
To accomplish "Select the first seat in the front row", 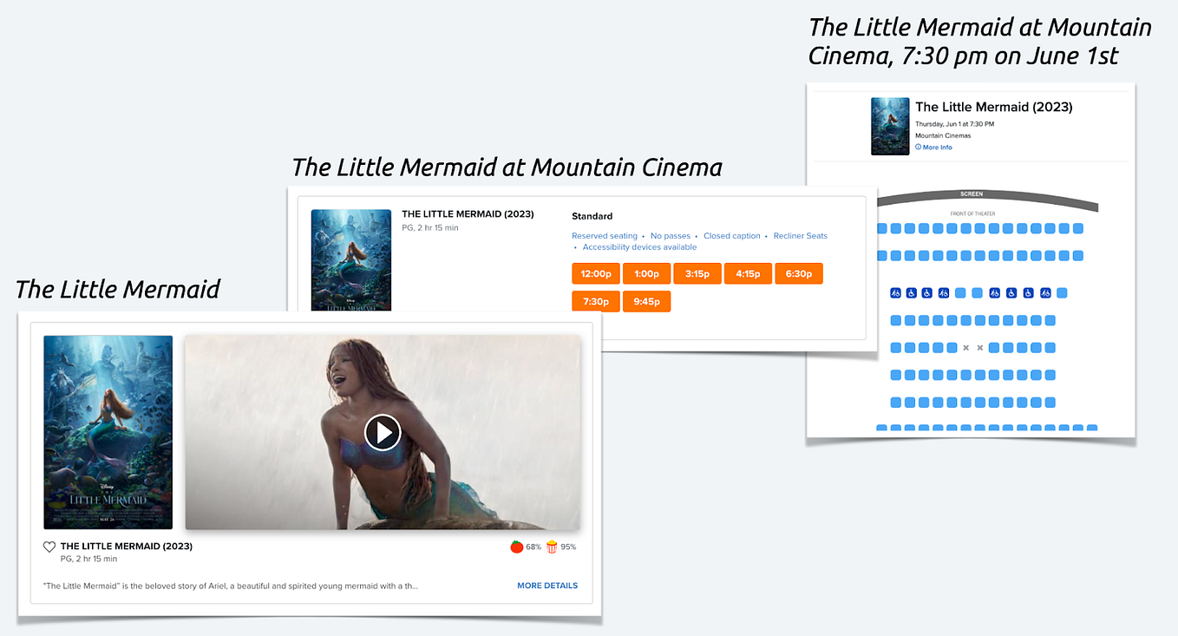I will coord(882,228).
